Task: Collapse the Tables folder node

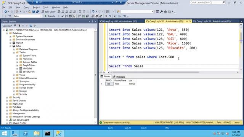Action: click(14, 53)
